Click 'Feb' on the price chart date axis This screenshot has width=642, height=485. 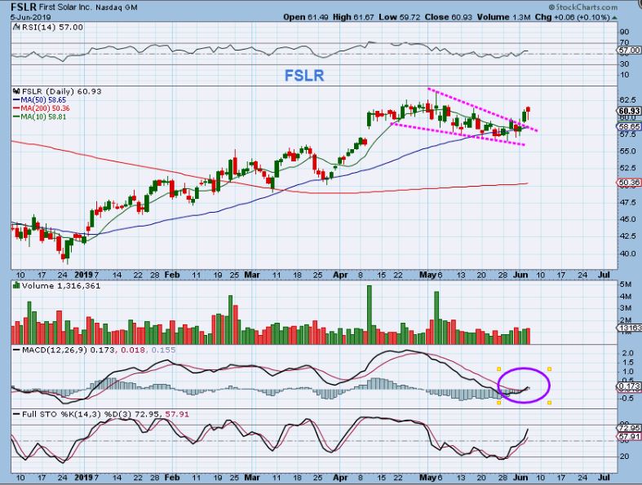click(x=171, y=275)
